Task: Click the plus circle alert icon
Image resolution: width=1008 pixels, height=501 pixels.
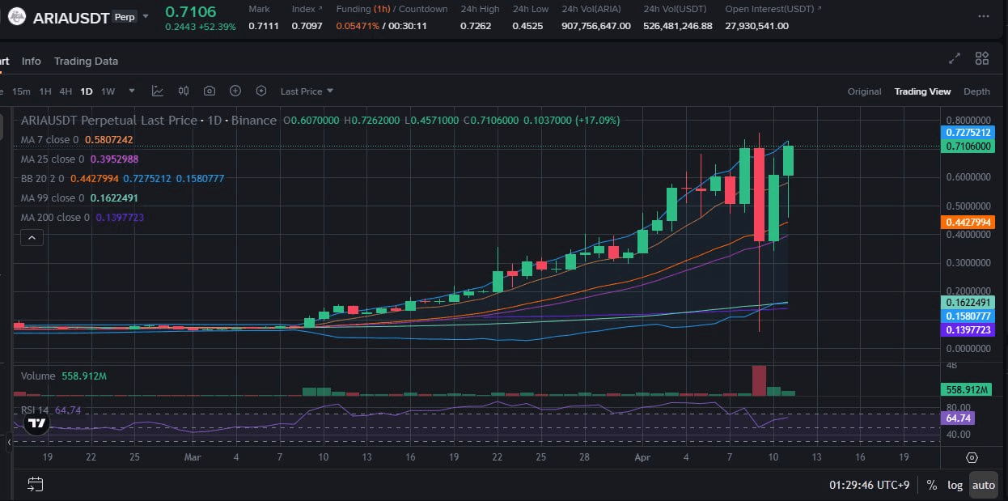Action: pos(235,91)
